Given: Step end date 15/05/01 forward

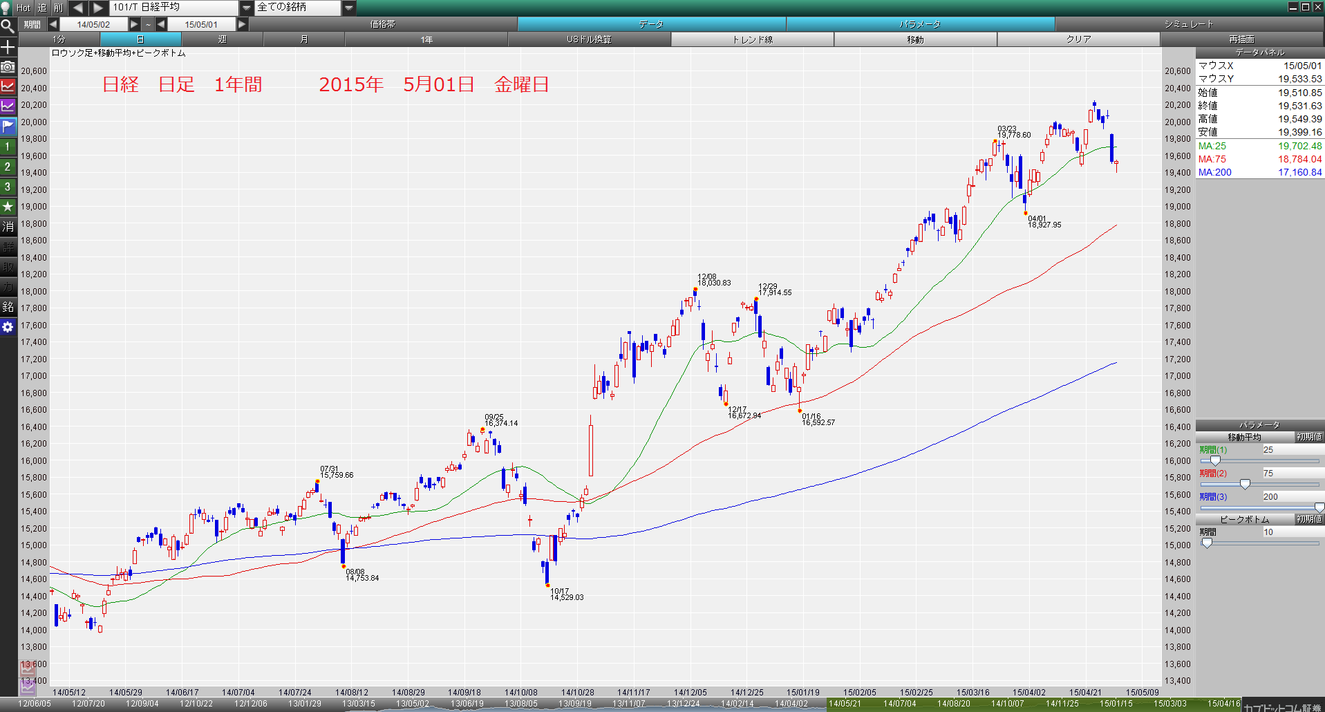Looking at the screenshot, I should (x=242, y=24).
